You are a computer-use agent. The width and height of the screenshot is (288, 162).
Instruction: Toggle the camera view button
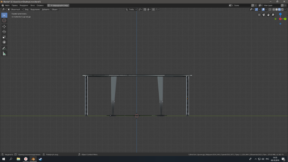264,15
